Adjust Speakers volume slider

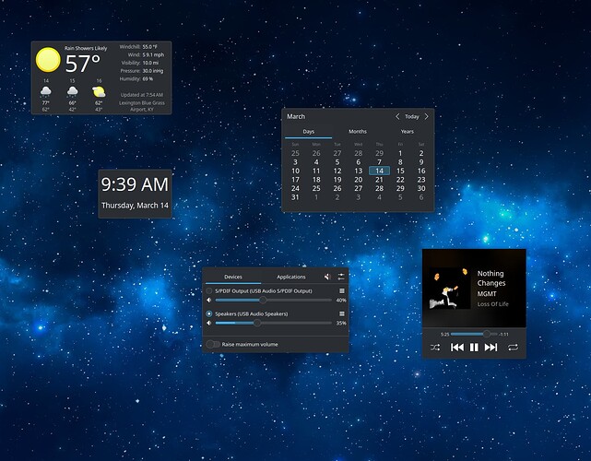tap(273, 323)
